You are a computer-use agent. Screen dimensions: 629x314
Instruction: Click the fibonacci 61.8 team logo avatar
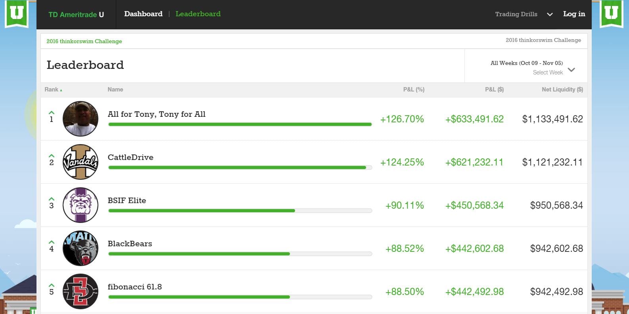click(x=81, y=291)
